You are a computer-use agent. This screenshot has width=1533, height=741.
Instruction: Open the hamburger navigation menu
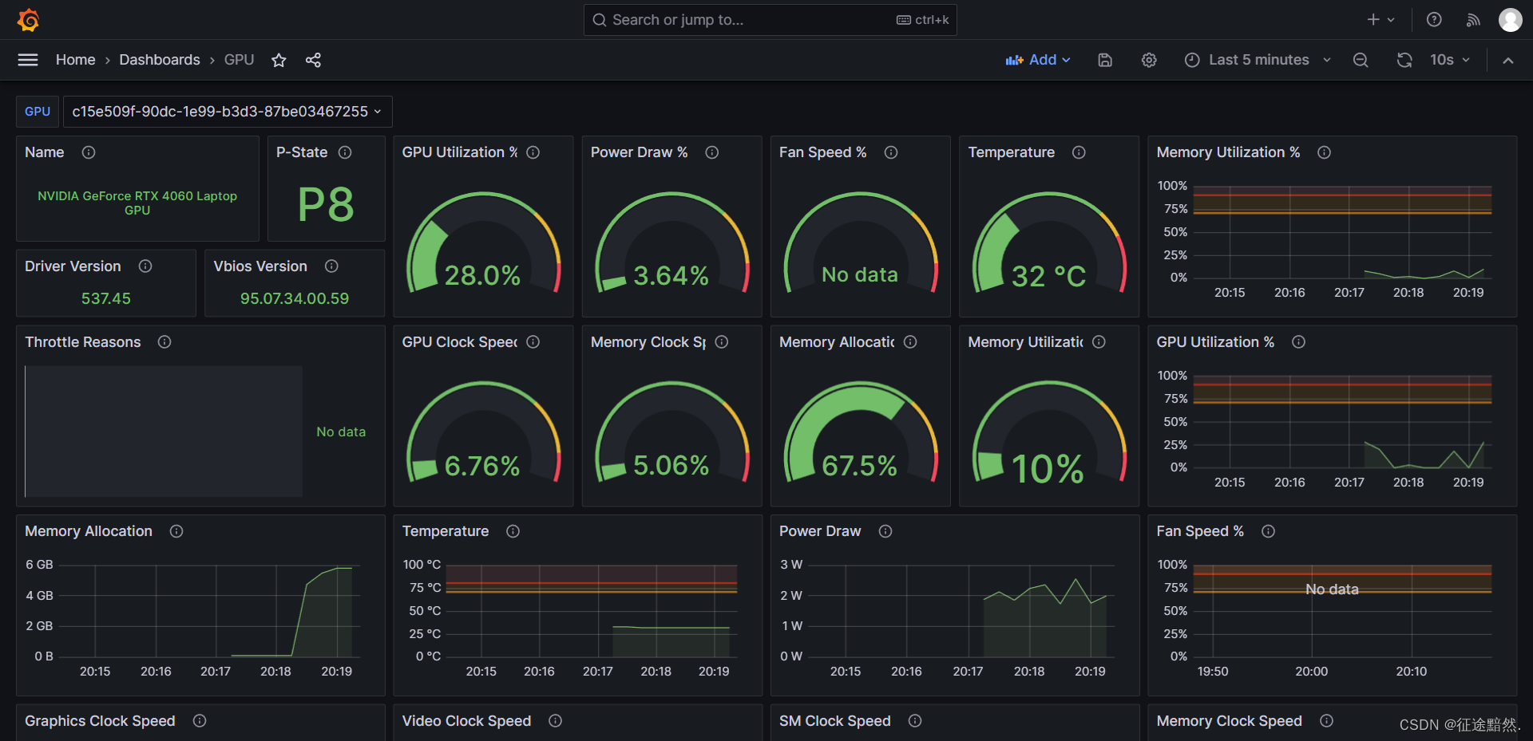(x=28, y=60)
